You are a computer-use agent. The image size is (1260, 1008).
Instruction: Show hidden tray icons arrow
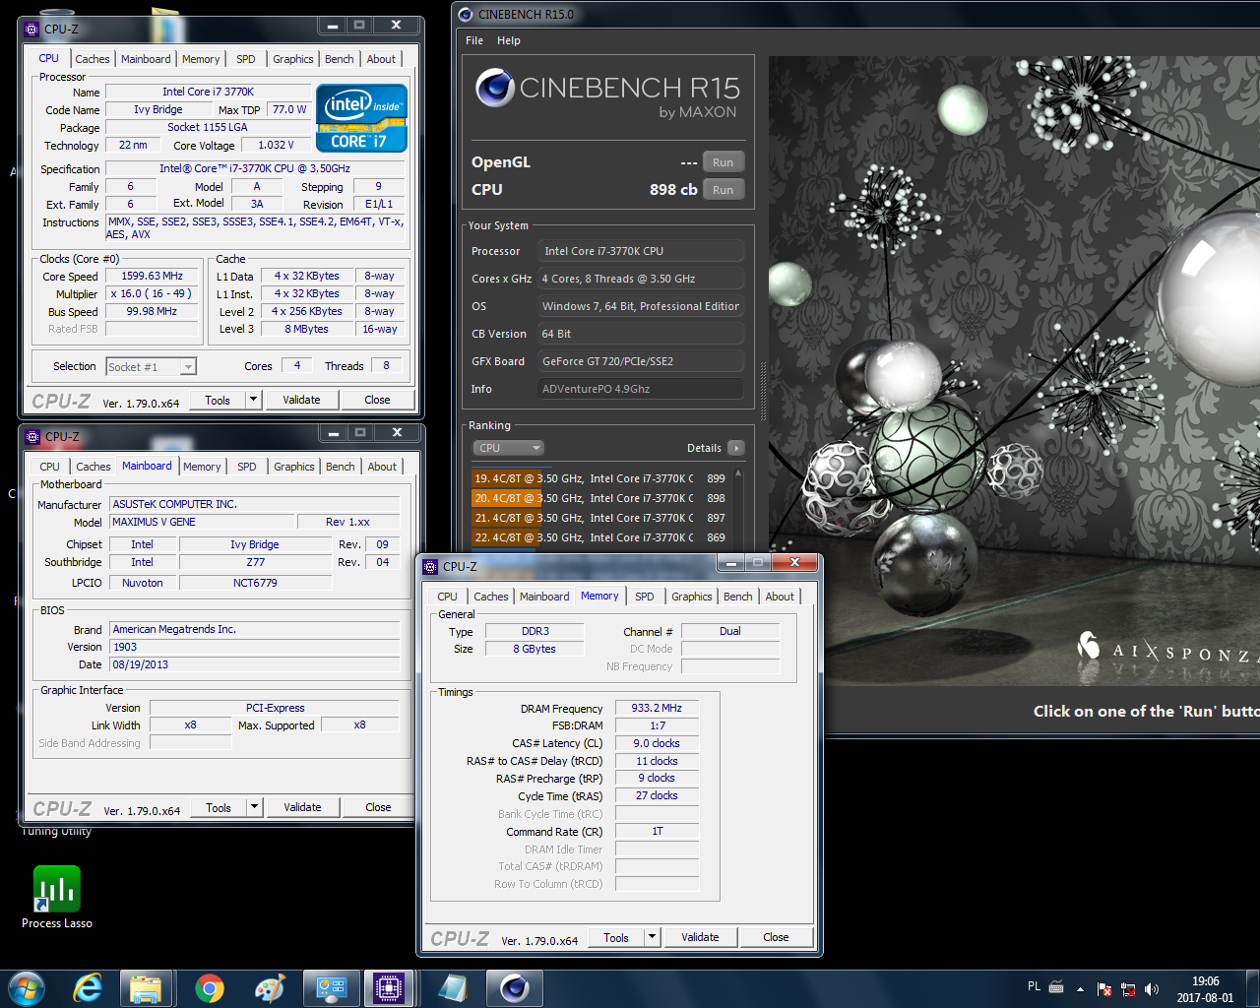(x=1080, y=988)
